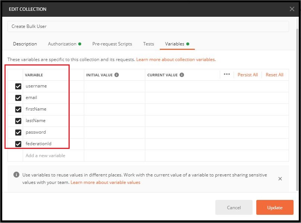Edit the collection name field Create Bulk User
Image resolution: width=301 pixels, height=223 pixels.
coord(148,26)
